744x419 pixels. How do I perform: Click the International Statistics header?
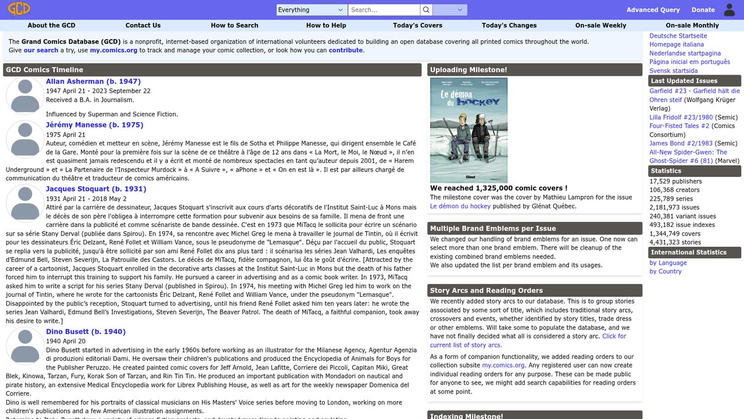(695, 253)
